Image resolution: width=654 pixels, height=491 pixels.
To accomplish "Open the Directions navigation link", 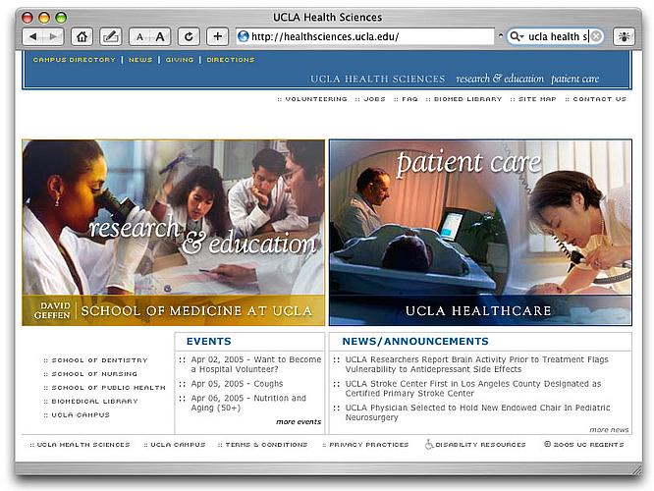I will [x=231, y=60].
